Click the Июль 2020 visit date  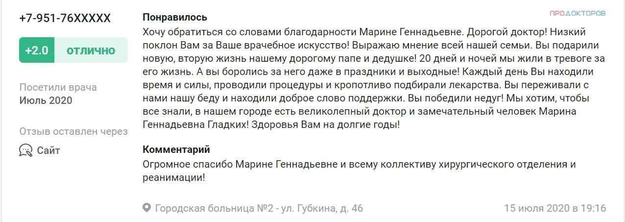click(x=46, y=100)
